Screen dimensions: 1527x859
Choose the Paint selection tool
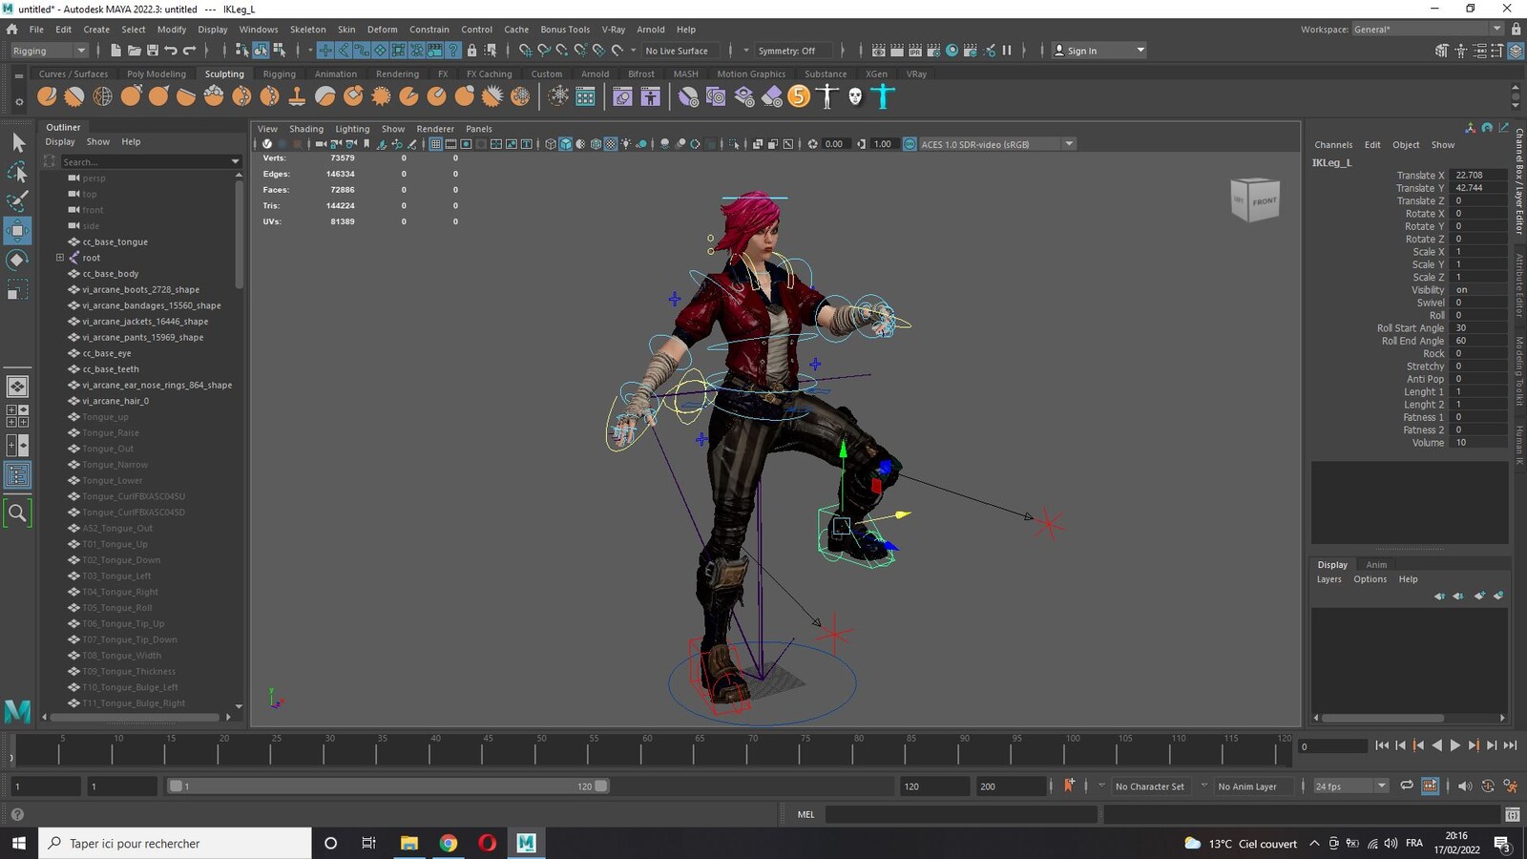17,200
